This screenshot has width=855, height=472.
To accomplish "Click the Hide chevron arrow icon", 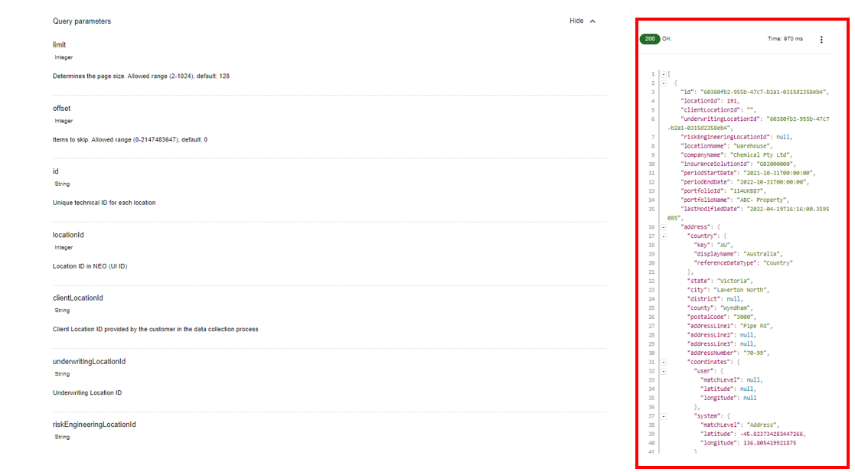I will (592, 21).
